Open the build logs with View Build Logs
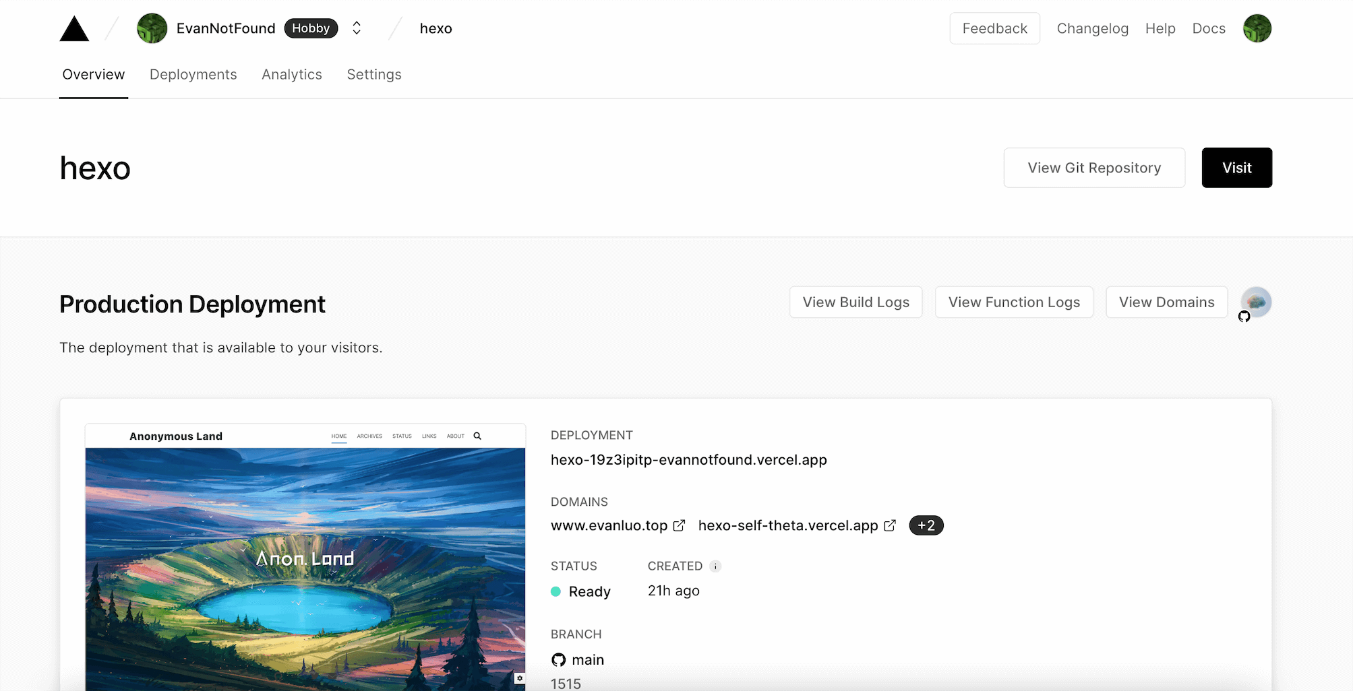This screenshot has height=691, width=1353. [x=855, y=302]
